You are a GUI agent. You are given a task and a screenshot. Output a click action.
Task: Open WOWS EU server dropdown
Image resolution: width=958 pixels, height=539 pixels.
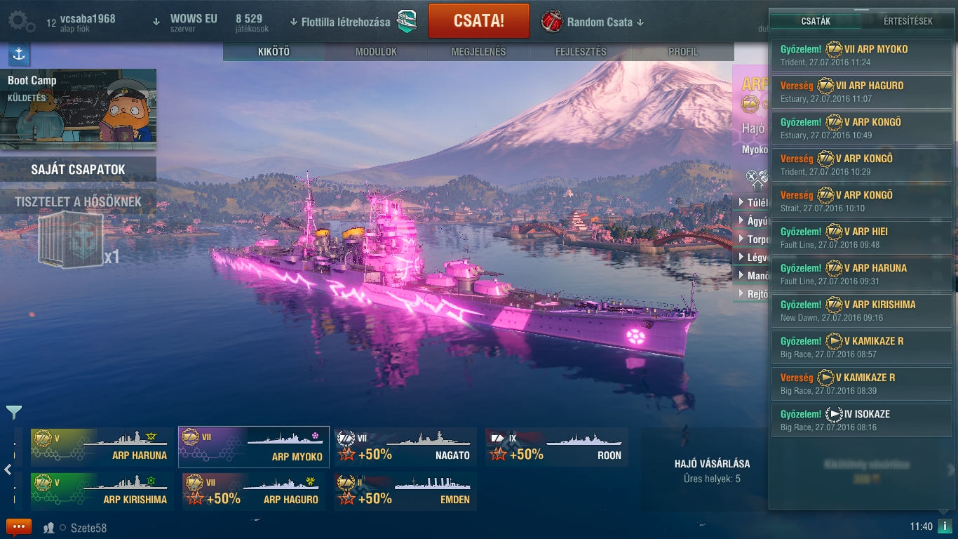[x=185, y=22]
